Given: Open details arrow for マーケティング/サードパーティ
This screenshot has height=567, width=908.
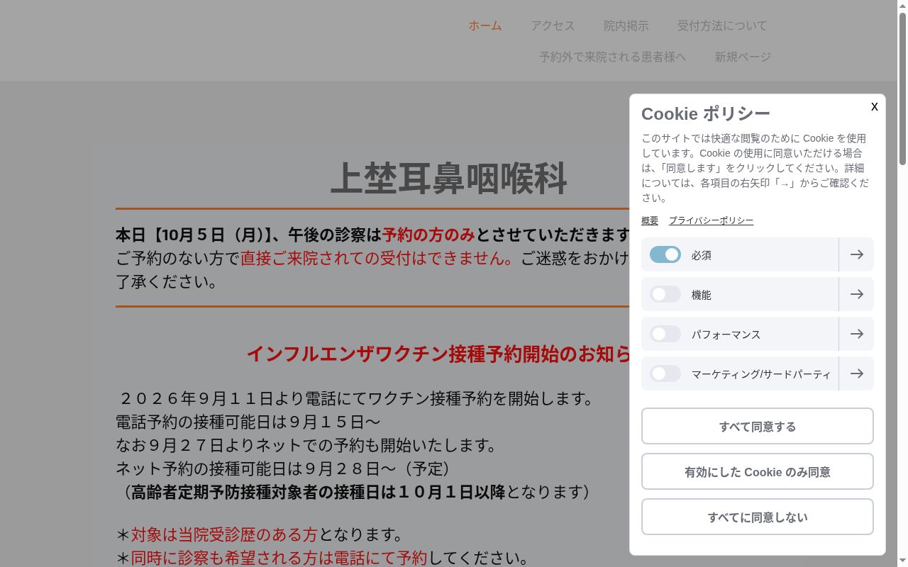Looking at the screenshot, I should pos(856,374).
